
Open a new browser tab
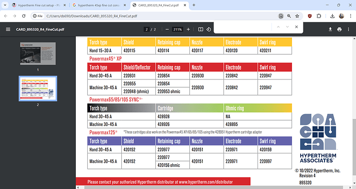pos(193,5)
